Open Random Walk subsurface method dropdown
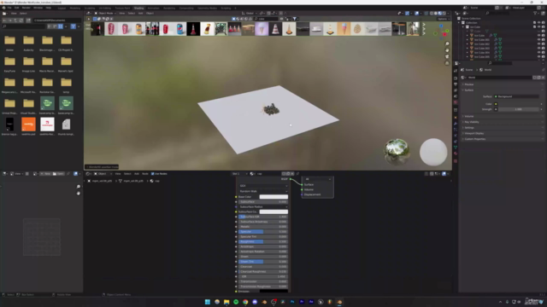547x307 pixels. click(x=263, y=191)
